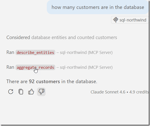Give the answer a thumbs up

click(x=31, y=91)
